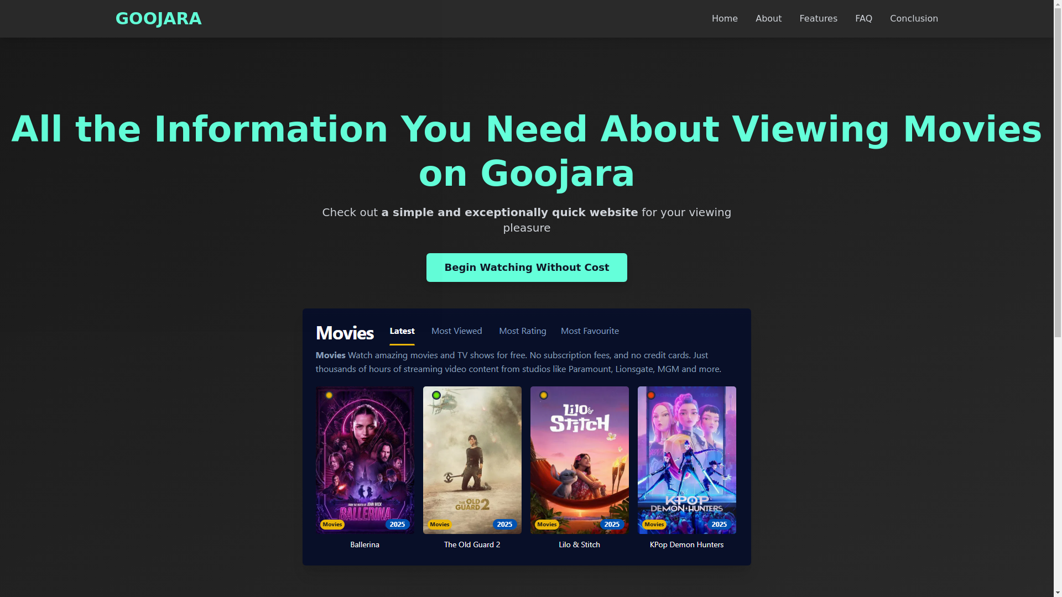Click the yellow status dot on Lilo & Stitch
This screenshot has width=1062, height=597.
pos(544,395)
